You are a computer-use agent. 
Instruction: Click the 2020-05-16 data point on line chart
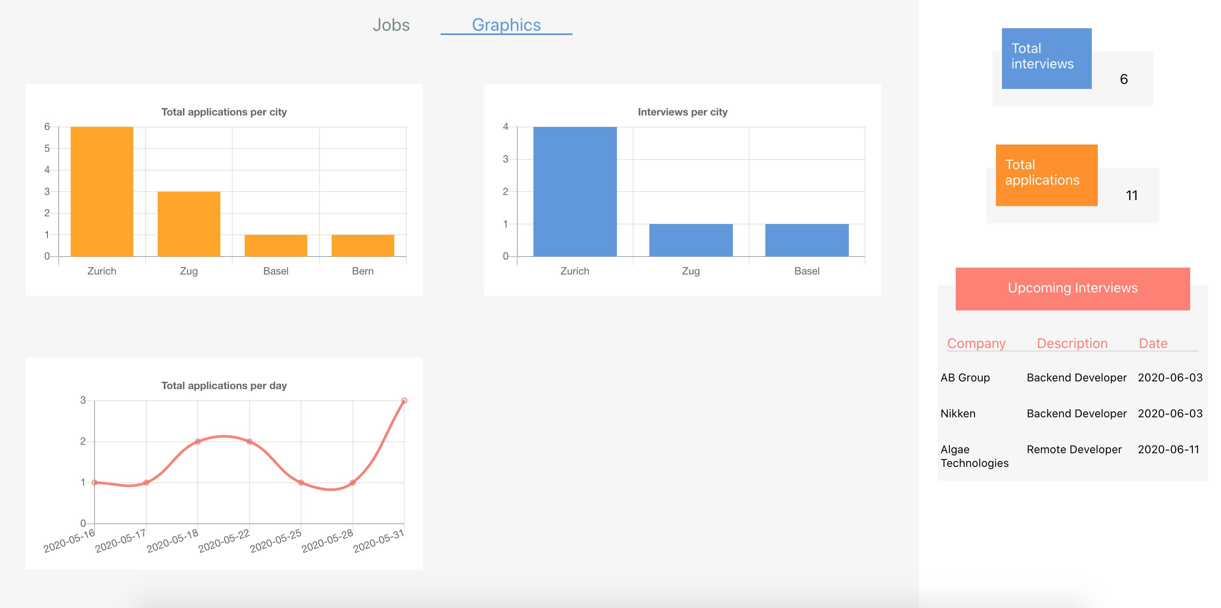95,482
